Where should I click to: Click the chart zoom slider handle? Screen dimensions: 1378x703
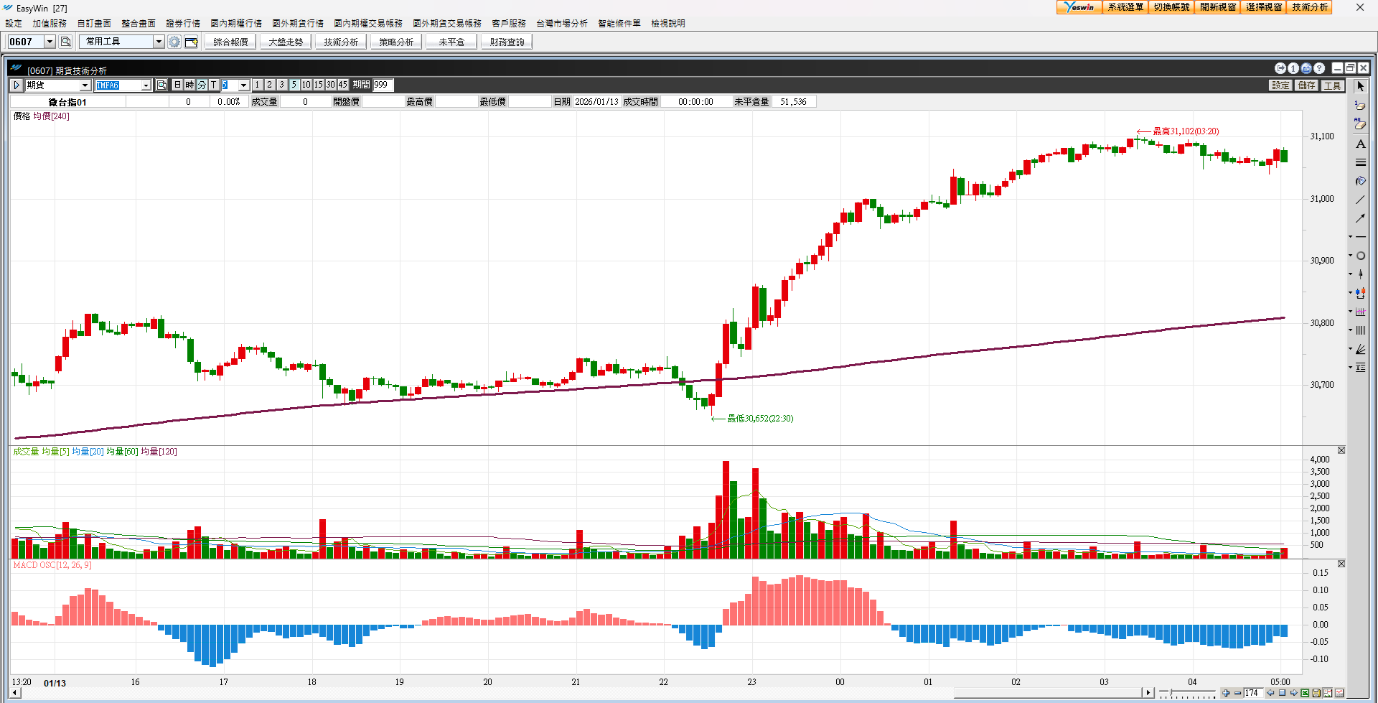pos(1171,693)
